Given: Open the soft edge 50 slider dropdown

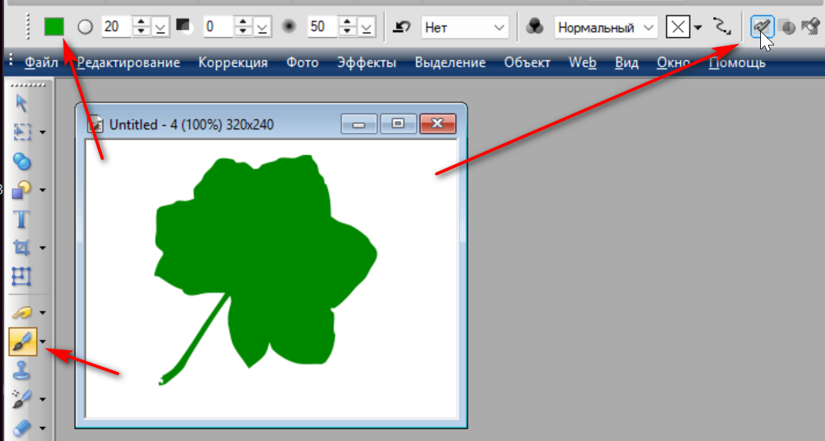Looking at the screenshot, I should tap(366, 27).
